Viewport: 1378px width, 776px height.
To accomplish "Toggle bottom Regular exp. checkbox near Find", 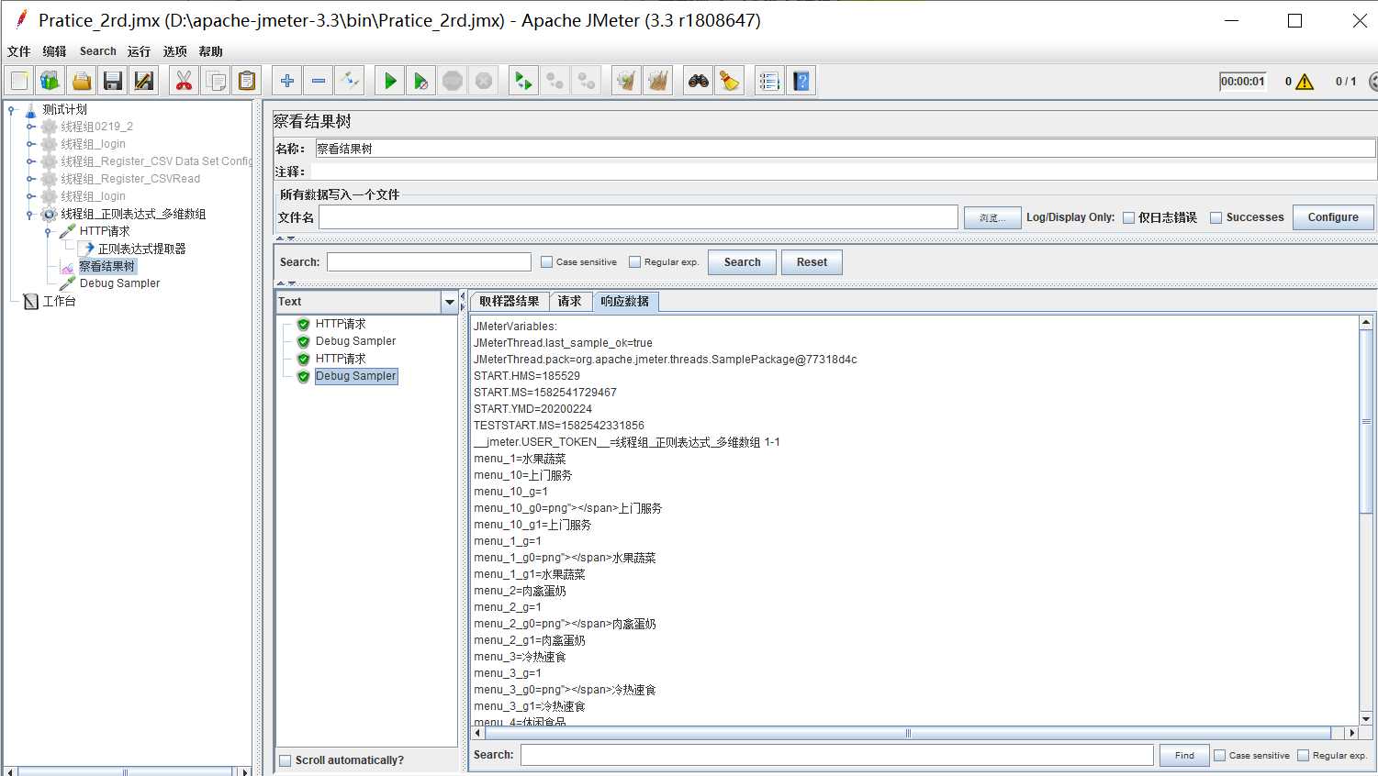I will (x=1303, y=755).
